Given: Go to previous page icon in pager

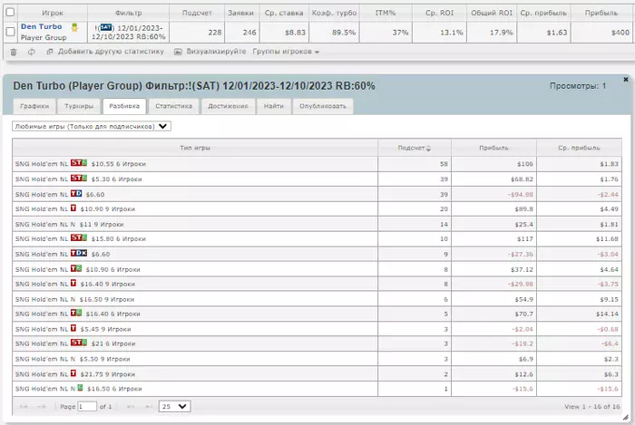Looking at the screenshot, I should (x=42, y=406).
